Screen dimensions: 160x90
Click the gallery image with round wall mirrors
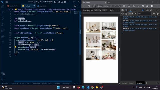coord(93,27)
